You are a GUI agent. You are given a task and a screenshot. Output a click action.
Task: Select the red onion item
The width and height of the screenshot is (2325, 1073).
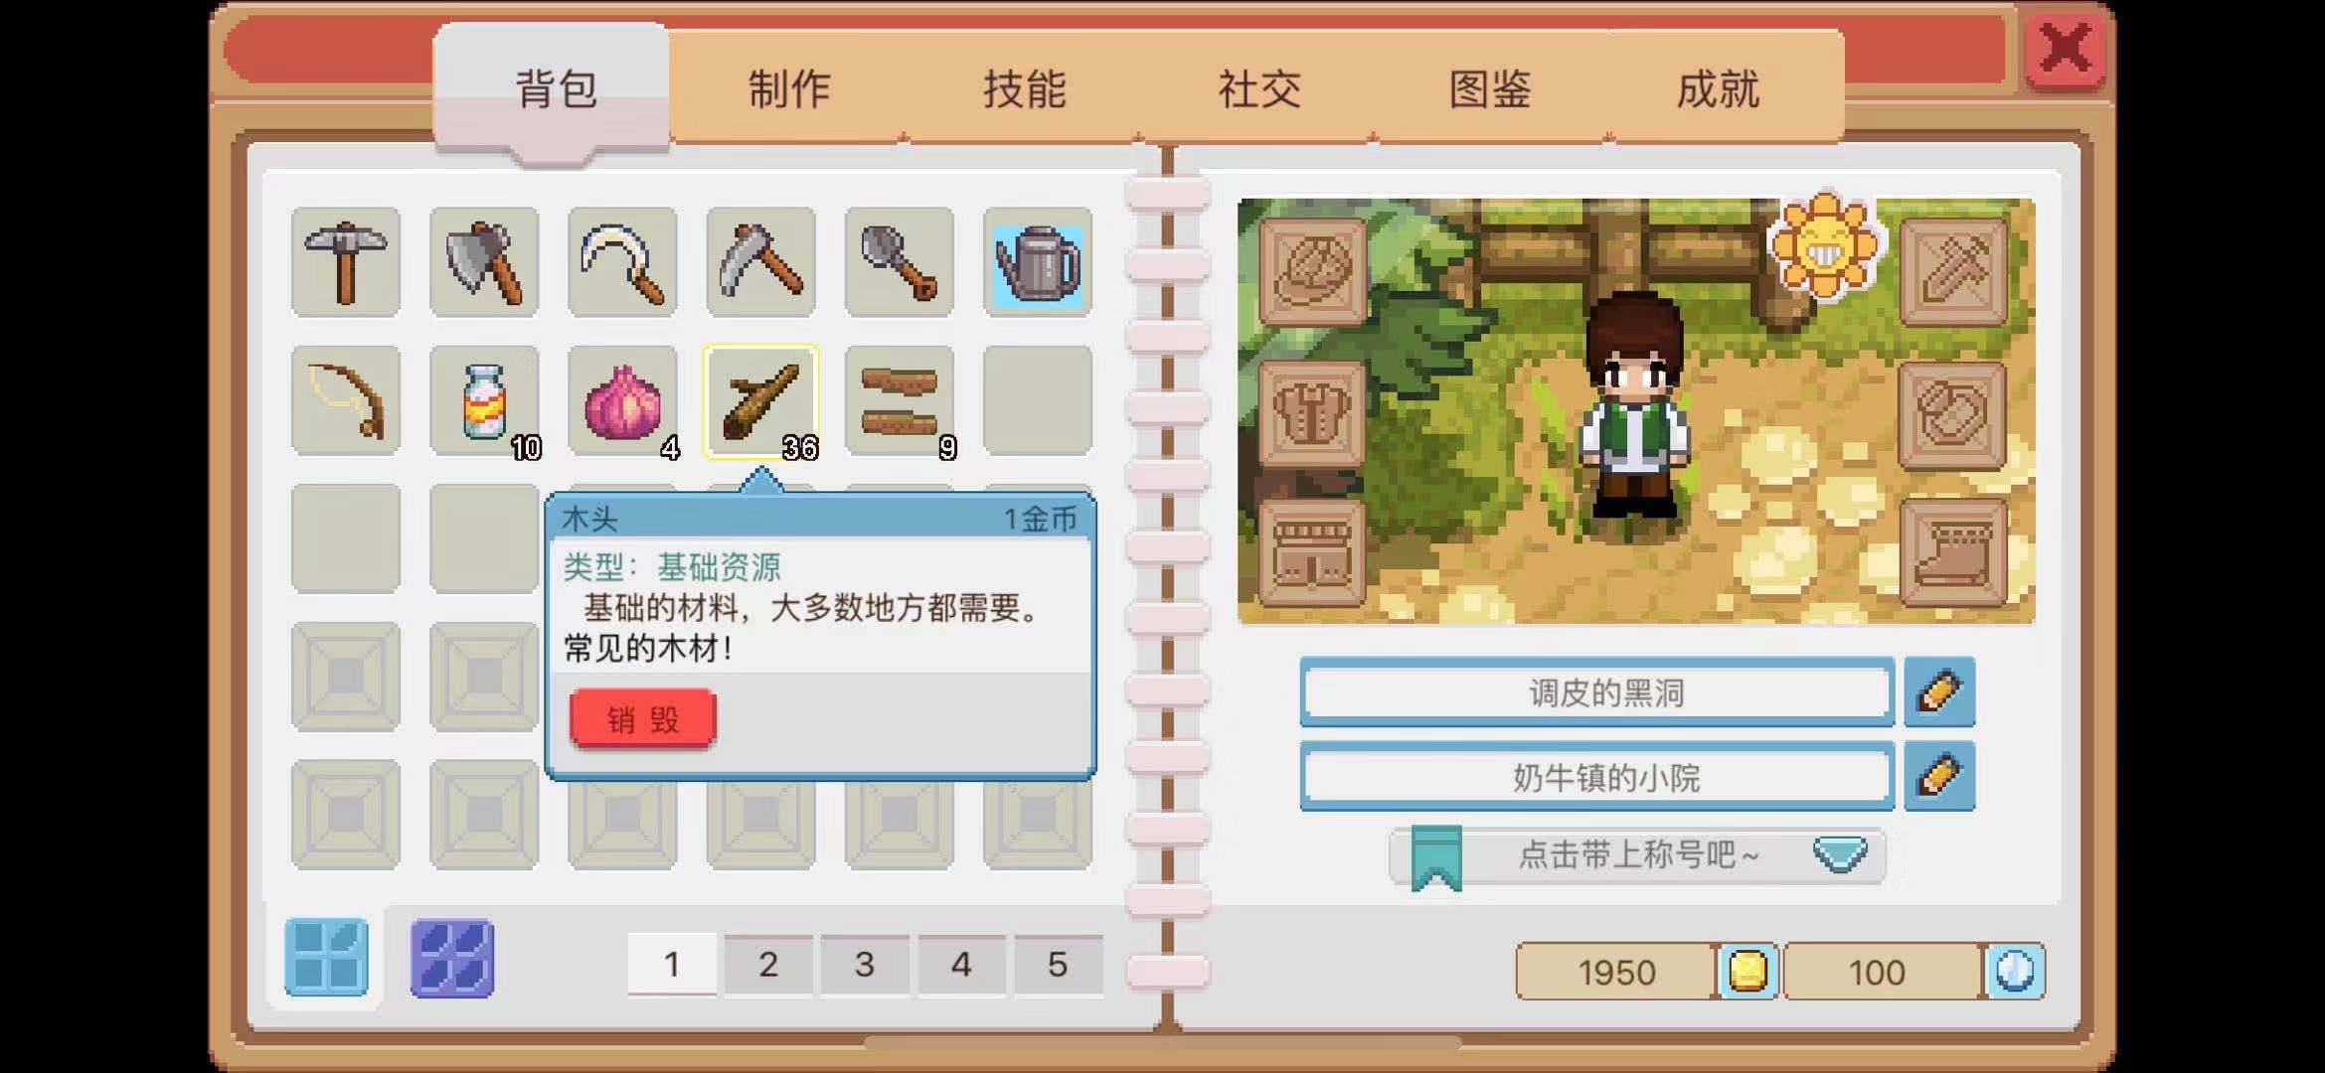tap(622, 400)
